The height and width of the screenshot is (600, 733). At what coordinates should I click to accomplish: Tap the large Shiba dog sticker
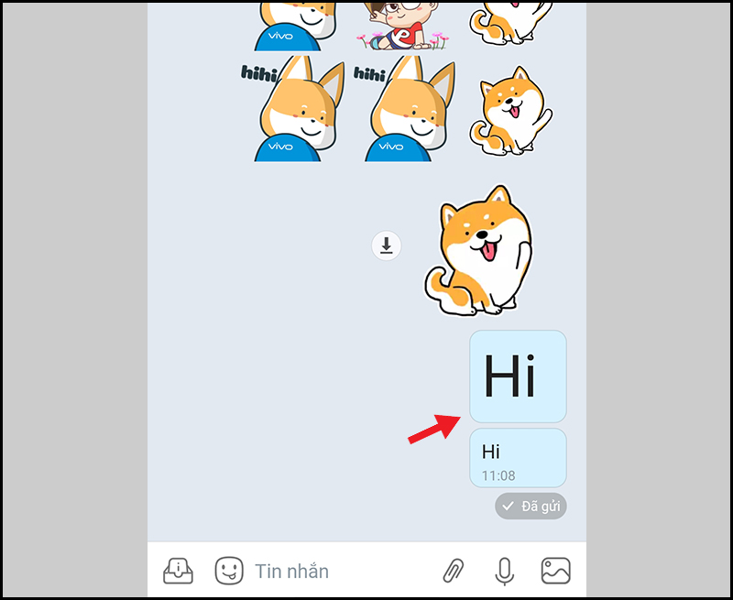pyautogui.click(x=477, y=250)
